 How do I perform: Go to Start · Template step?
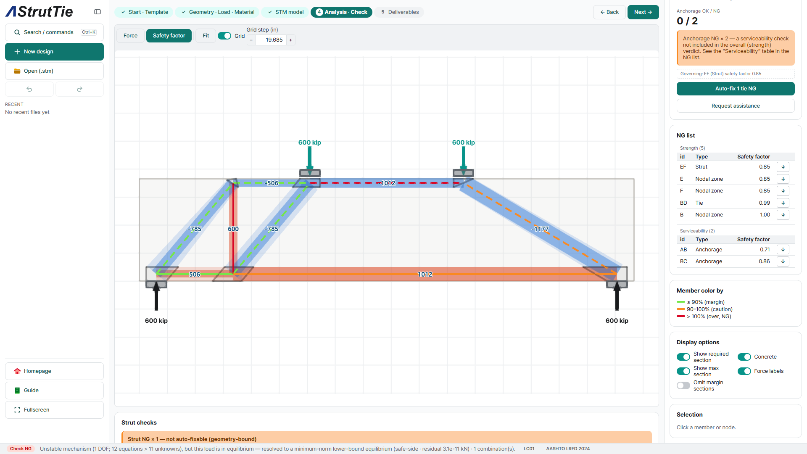[144, 12]
